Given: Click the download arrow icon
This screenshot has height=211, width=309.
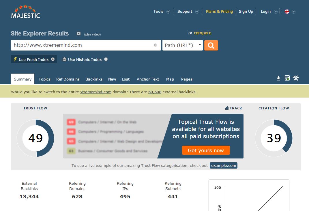Looking at the screenshot, I should tap(278, 78).
